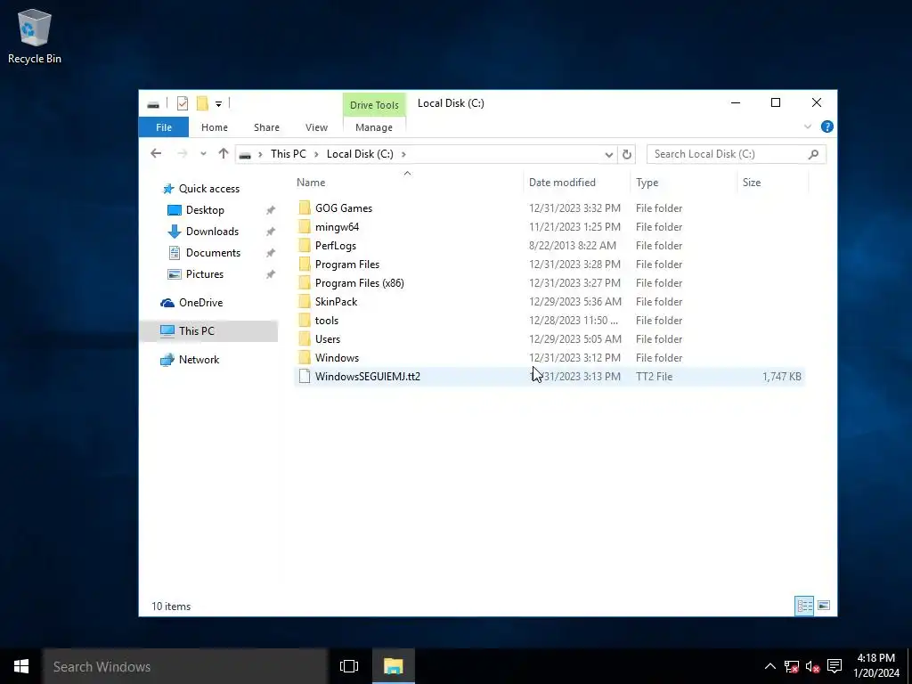This screenshot has width=912, height=684.
Task: Open the File ribbon menu
Action: tap(164, 127)
